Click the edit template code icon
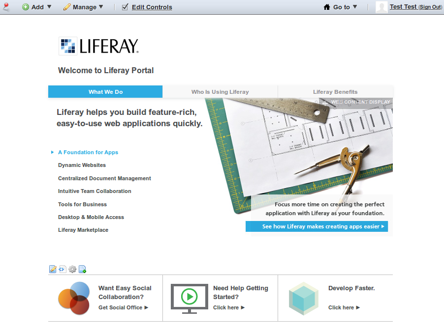 pyautogui.click(x=63, y=269)
